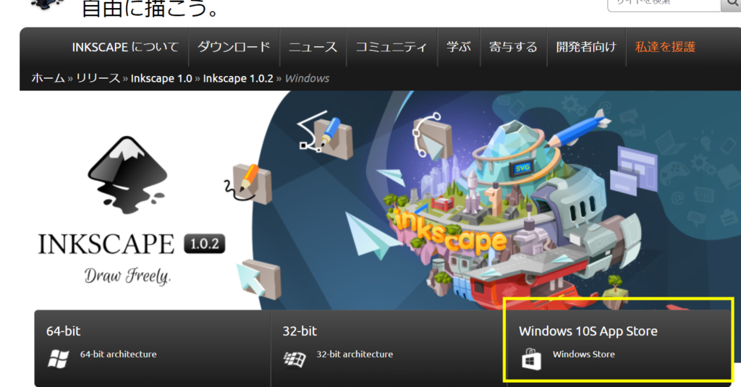
Task: Click the 32-bit architecture label
Action: click(355, 354)
